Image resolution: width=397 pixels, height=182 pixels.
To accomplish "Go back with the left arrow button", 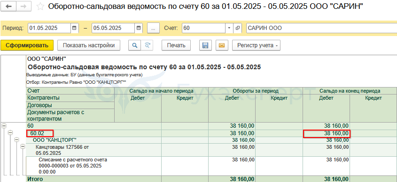I will coord(8,7).
